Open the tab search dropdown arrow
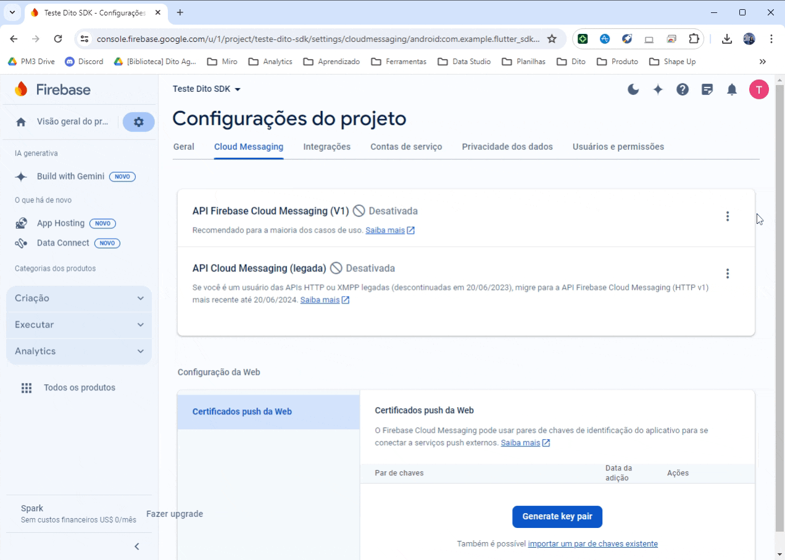 pyautogui.click(x=12, y=12)
